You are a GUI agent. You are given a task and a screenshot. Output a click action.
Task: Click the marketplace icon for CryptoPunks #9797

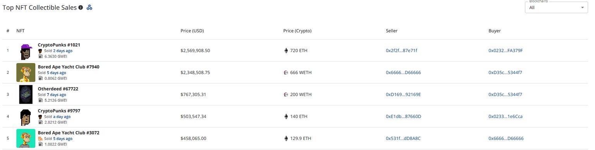point(40,116)
